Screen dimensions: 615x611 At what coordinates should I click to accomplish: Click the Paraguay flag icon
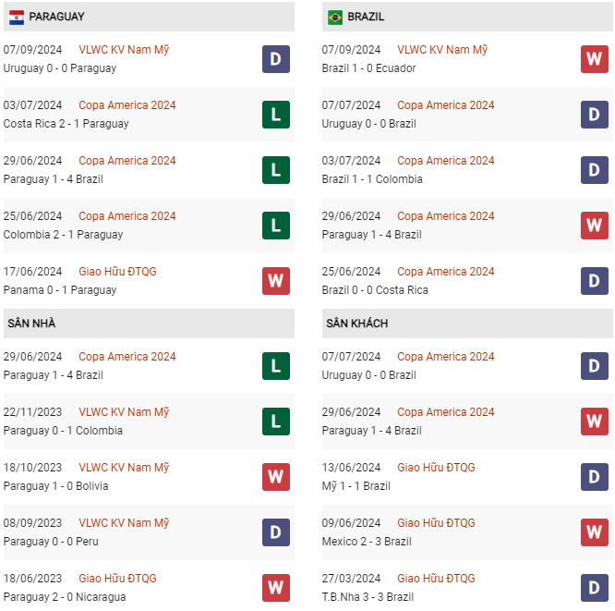point(16,17)
